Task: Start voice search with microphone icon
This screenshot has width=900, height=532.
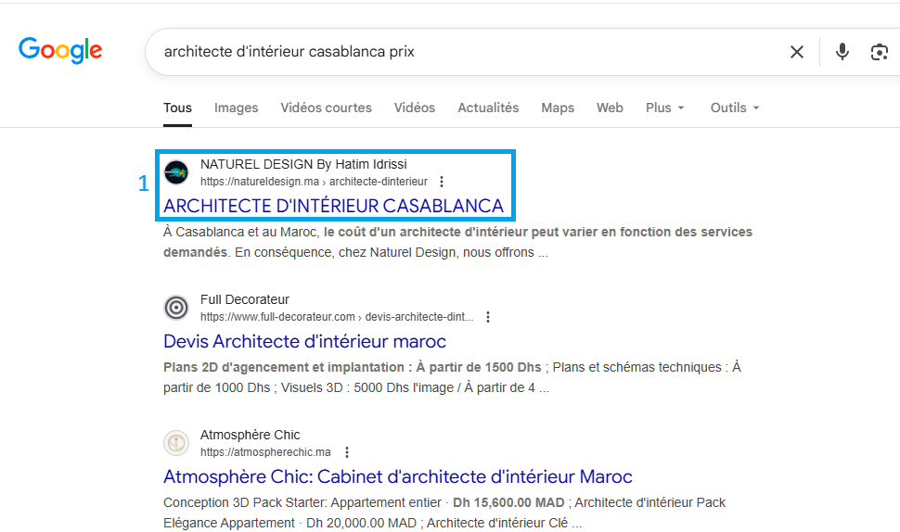Action: pos(842,52)
